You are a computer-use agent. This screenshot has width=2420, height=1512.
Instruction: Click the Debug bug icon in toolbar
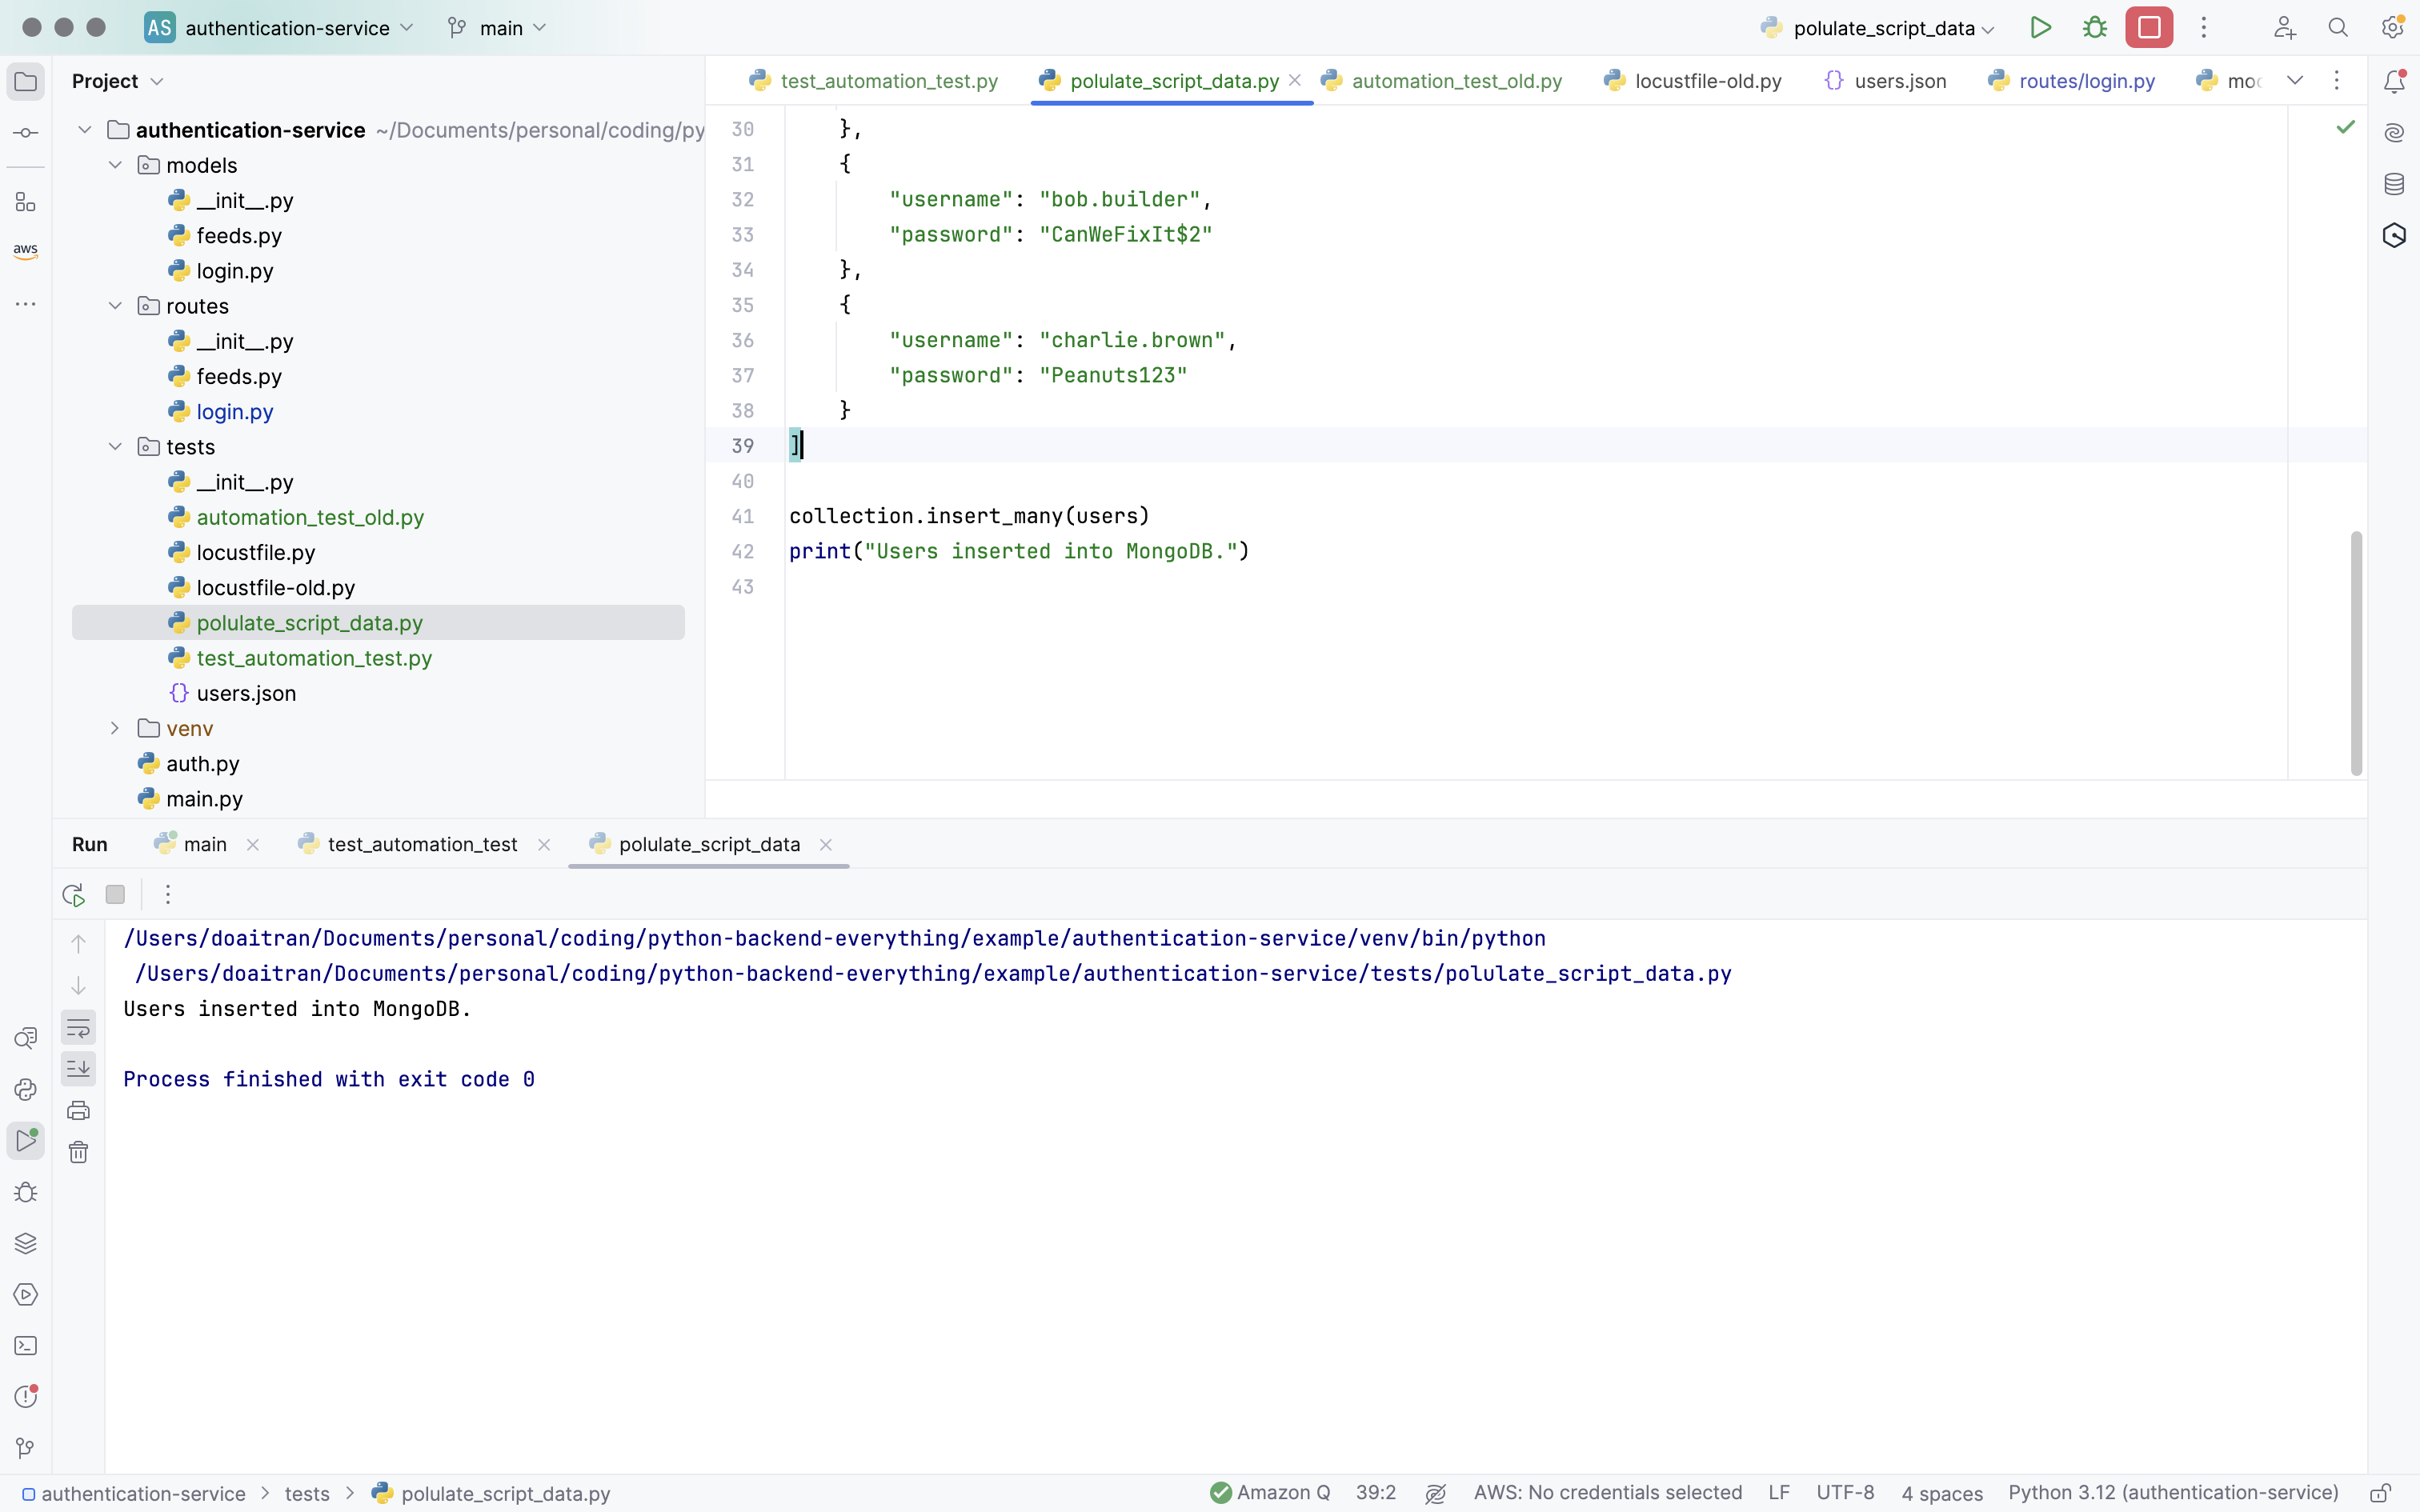pyautogui.click(x=2095, y=28)
